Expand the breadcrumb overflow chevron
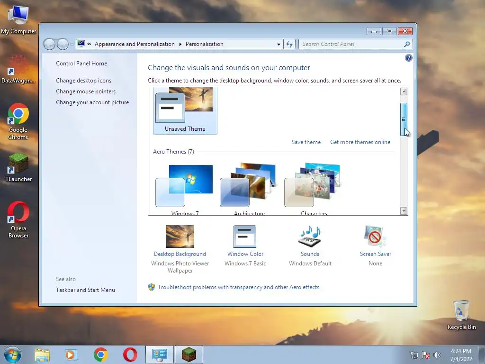This screenshot has width=485, height=364. pos(89,44)
